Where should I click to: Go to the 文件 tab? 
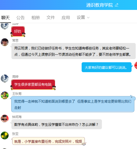point(51,18)
